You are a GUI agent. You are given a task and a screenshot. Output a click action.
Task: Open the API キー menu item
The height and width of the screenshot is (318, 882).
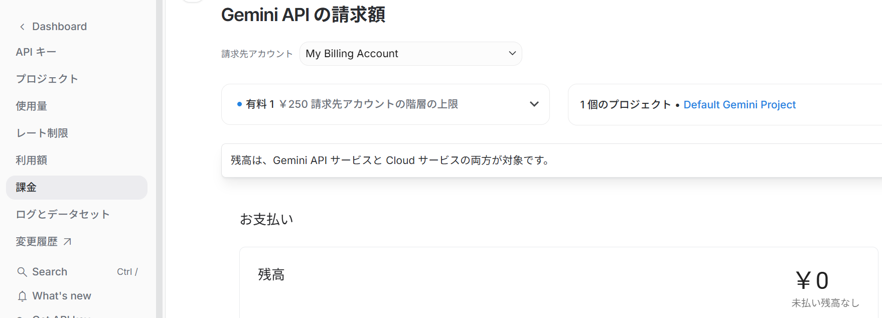(x=36, y=52)
